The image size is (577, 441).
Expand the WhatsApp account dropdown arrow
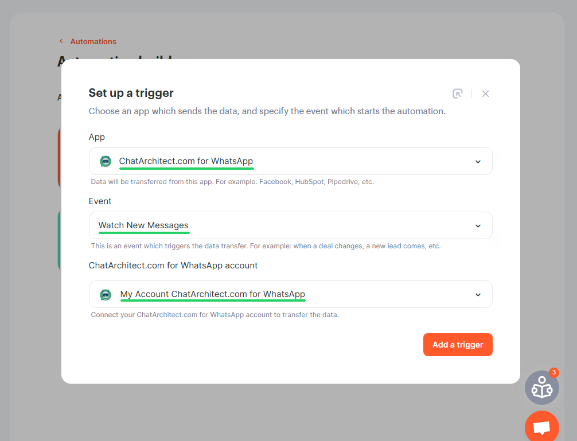click(478, 295)
